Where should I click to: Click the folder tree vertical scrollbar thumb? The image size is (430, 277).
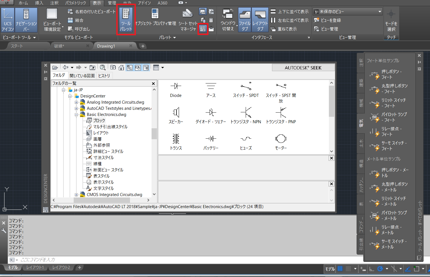pos(154,134)
